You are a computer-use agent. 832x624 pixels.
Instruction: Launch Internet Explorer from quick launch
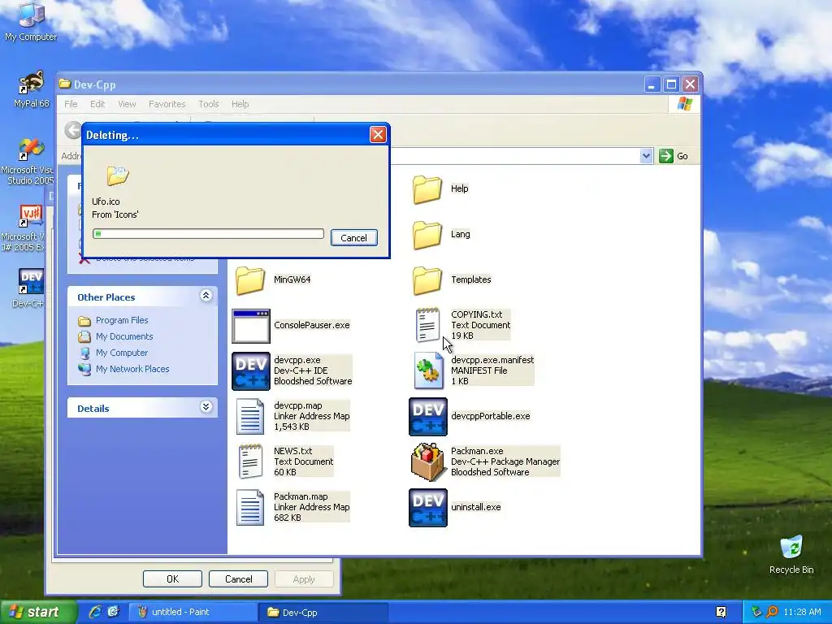[x=95, y=612]
